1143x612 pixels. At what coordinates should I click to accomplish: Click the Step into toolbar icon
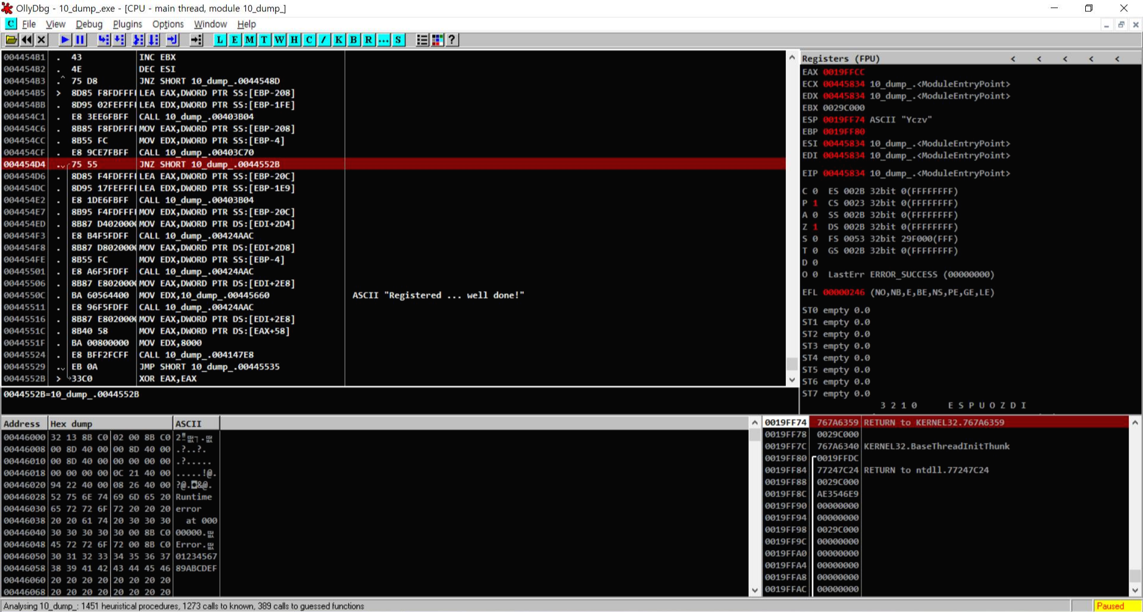[x=104, y=40]
